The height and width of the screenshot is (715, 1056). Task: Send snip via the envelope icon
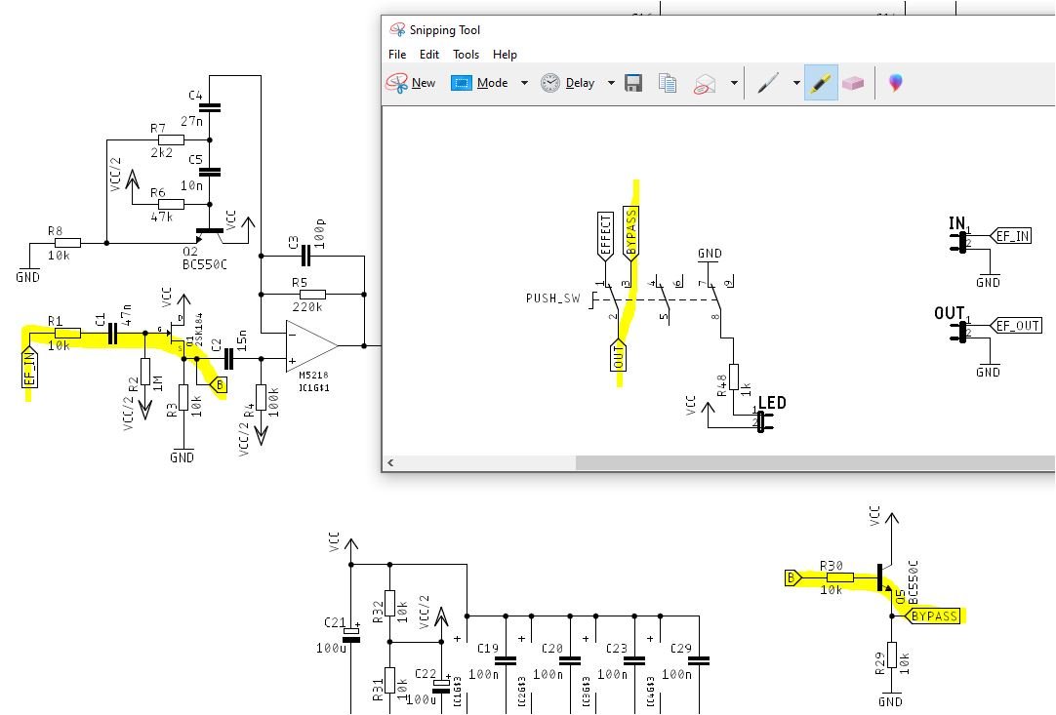[705, 84]
